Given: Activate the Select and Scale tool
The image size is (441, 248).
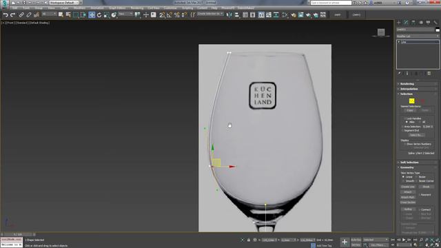Looking at the screenshot, I should point(106,15).
